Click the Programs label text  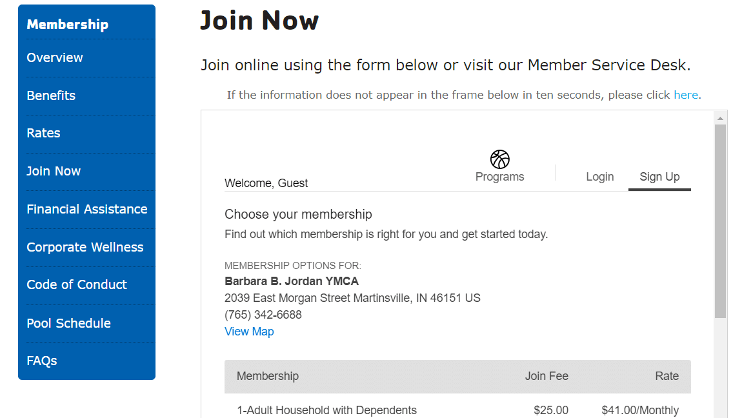[x=499, y=177]
